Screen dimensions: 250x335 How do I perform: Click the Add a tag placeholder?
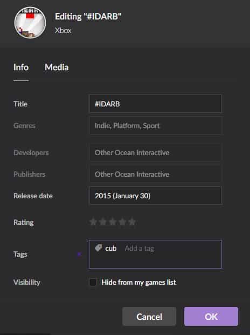coord(140,248)
